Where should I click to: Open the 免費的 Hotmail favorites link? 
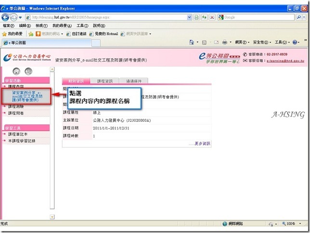[103, 34]
